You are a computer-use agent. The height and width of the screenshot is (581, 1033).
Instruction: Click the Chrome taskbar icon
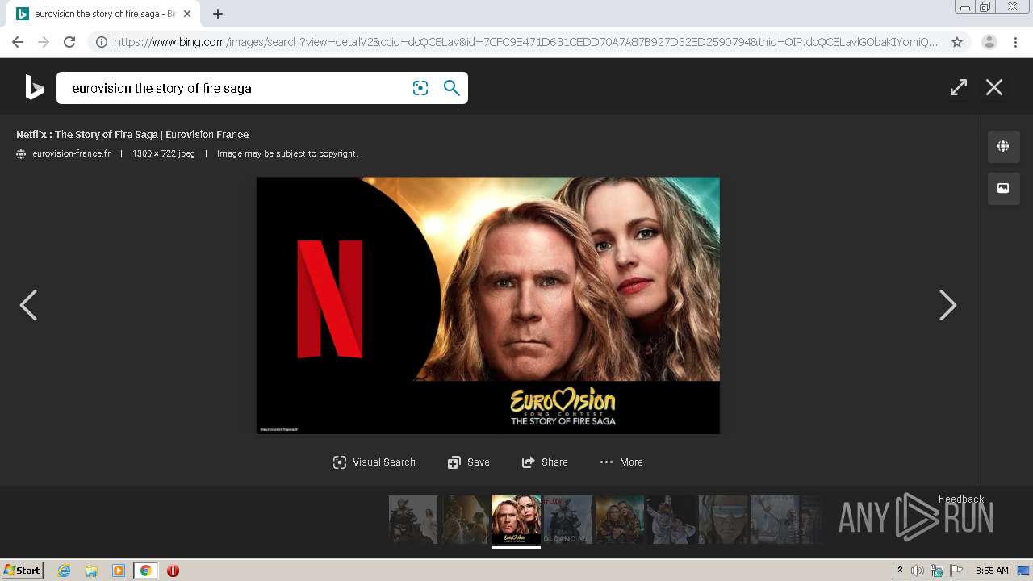pyautogui.click(x=146, y=571)
